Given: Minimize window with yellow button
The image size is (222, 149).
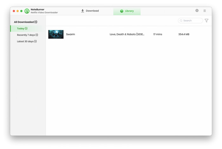Looking at the screenshot, I should point(17,11).
